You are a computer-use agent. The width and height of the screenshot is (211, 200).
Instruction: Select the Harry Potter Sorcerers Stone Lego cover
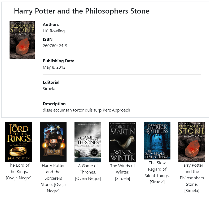tap(53, 142)
